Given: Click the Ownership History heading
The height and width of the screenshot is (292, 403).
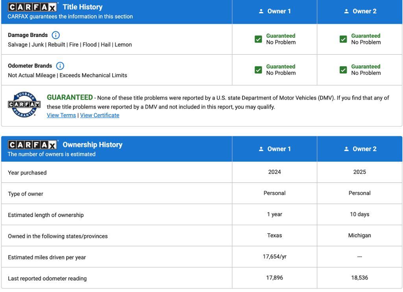Looking at the screenshot, I should tap(92, 145).
